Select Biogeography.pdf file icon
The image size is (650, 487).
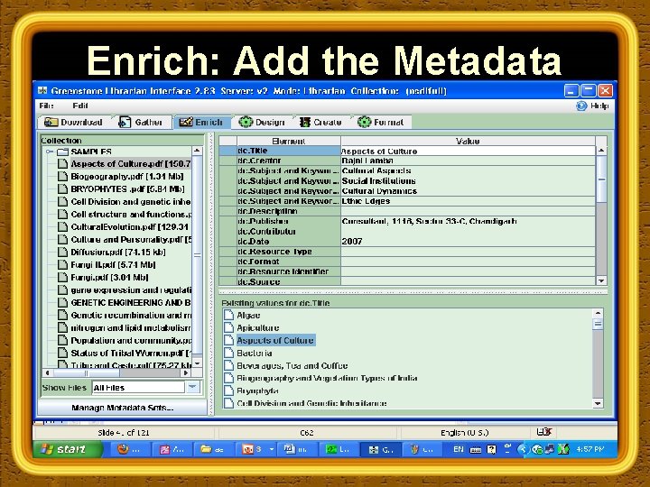pos(62,177)
